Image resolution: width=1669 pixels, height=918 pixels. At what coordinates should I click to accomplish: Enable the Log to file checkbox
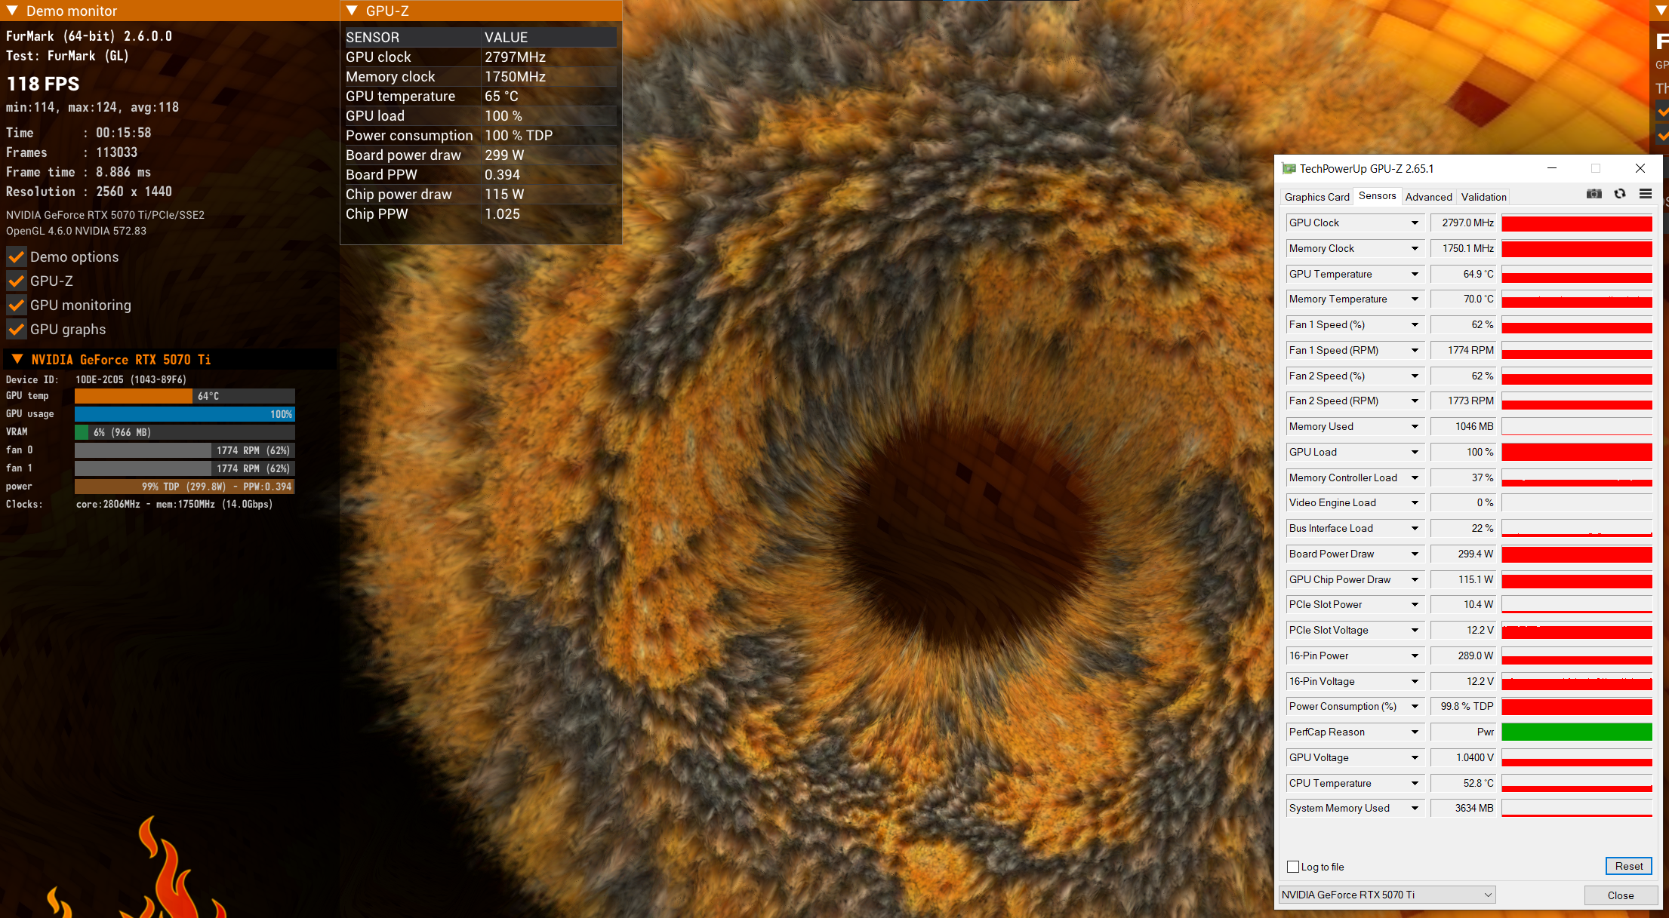(x=1293, y=867)
